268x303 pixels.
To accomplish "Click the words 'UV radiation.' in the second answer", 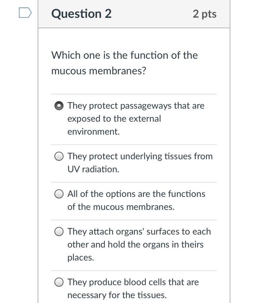I will point(93,169).
